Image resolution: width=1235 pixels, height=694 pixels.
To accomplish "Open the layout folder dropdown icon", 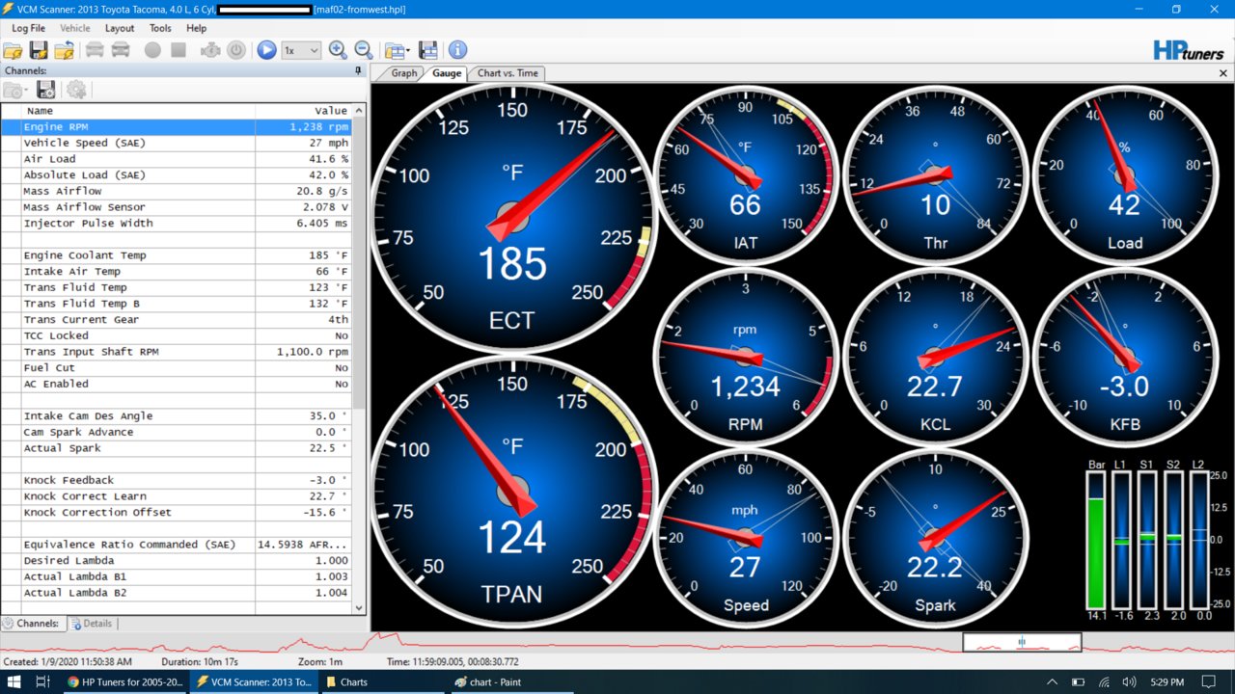I will pos(397,50).
